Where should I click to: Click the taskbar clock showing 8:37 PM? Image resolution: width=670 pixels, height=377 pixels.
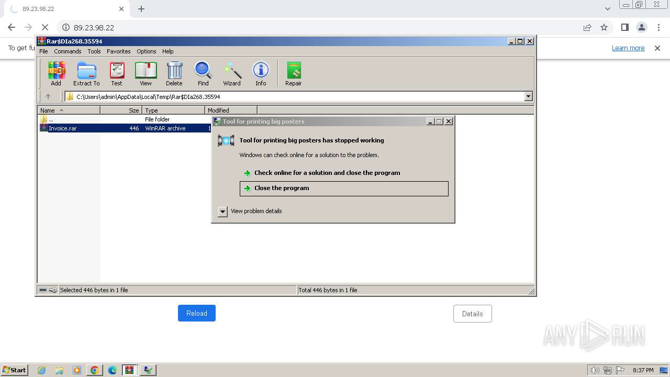point(643,370)
